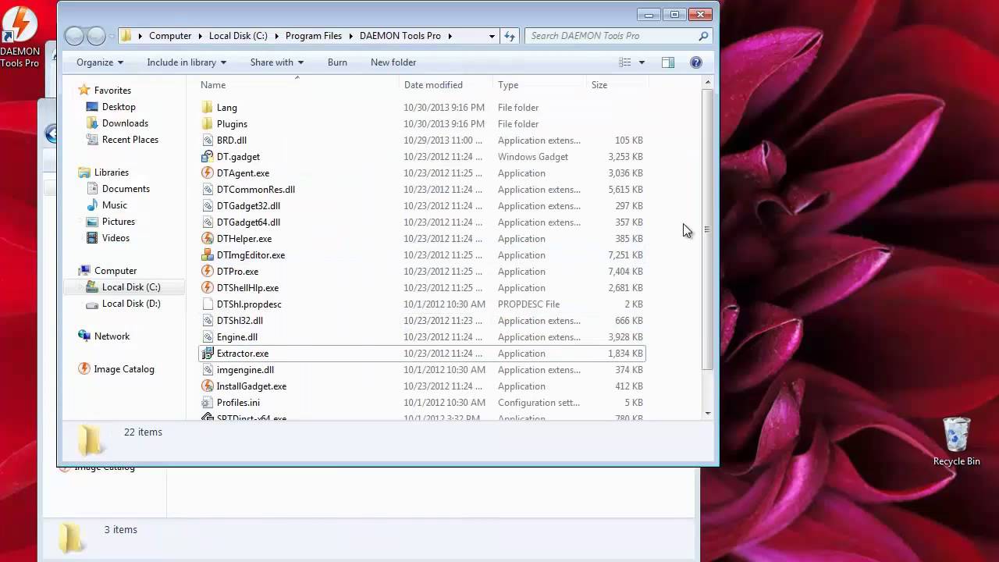Click Local Disk (C:) in the address path
This screenshot has width=999, height=562.
[238, 36]
